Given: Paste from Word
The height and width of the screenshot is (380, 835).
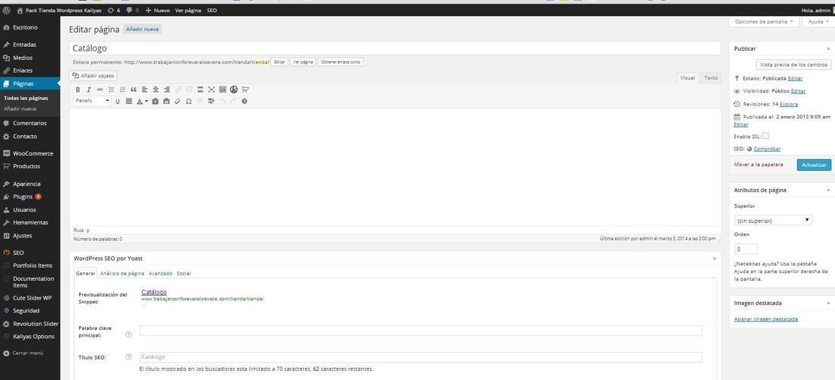Looking at the screenshot, I should point(166,101).
